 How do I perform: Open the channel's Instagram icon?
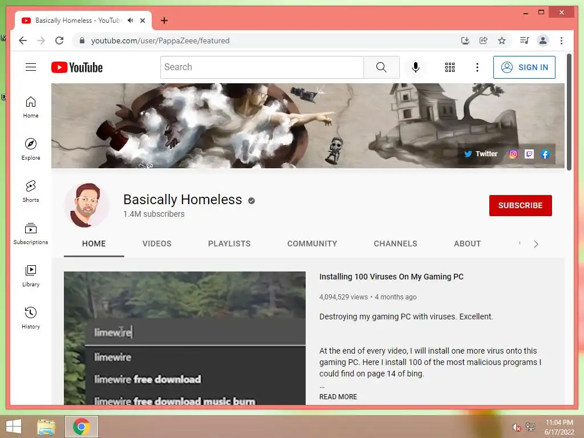513,154
